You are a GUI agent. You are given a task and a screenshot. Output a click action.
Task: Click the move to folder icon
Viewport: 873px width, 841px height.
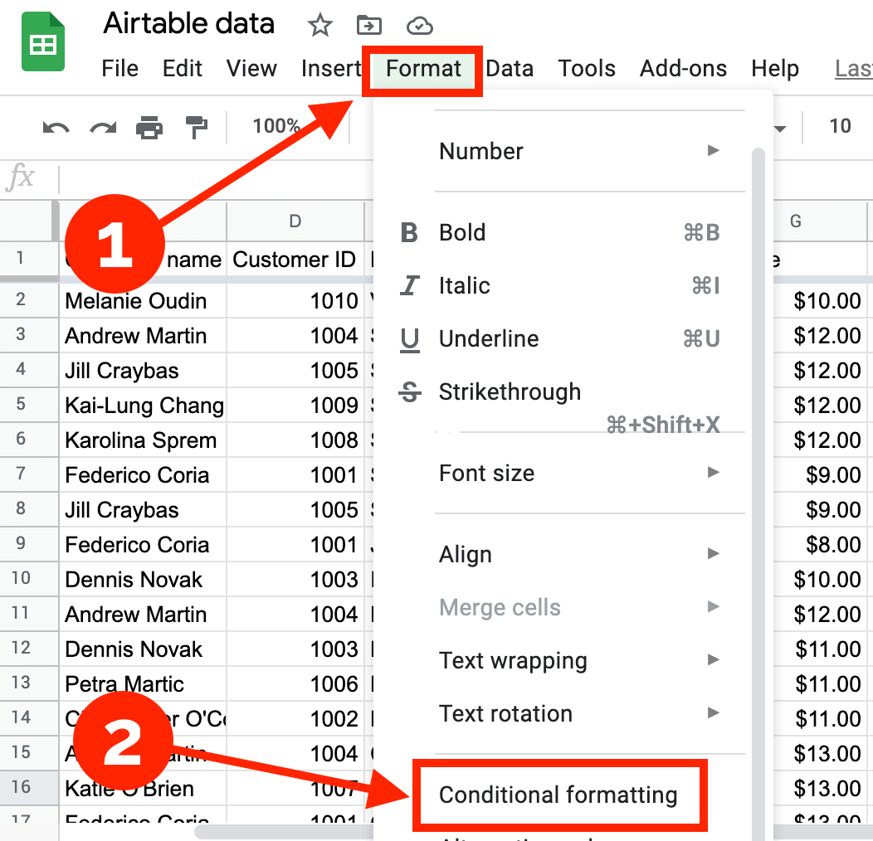[x=369, y=26]
